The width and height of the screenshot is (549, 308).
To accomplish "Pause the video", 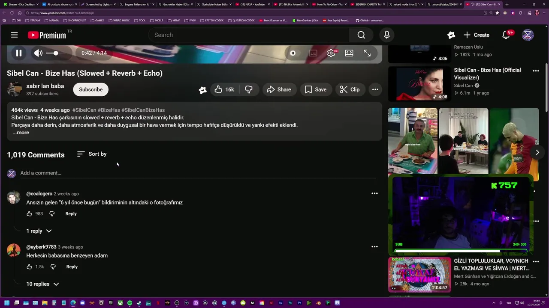I will (19, 53).
